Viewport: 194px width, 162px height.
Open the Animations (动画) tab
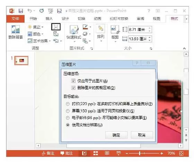(x=97, y=19)
